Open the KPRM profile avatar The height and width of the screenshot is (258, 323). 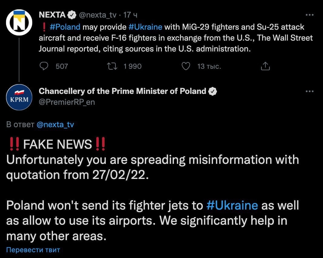[x=19, y=97]
